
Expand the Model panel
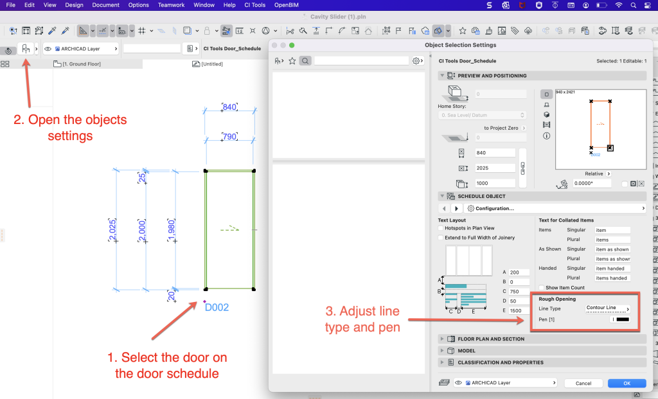pos(442,351)
